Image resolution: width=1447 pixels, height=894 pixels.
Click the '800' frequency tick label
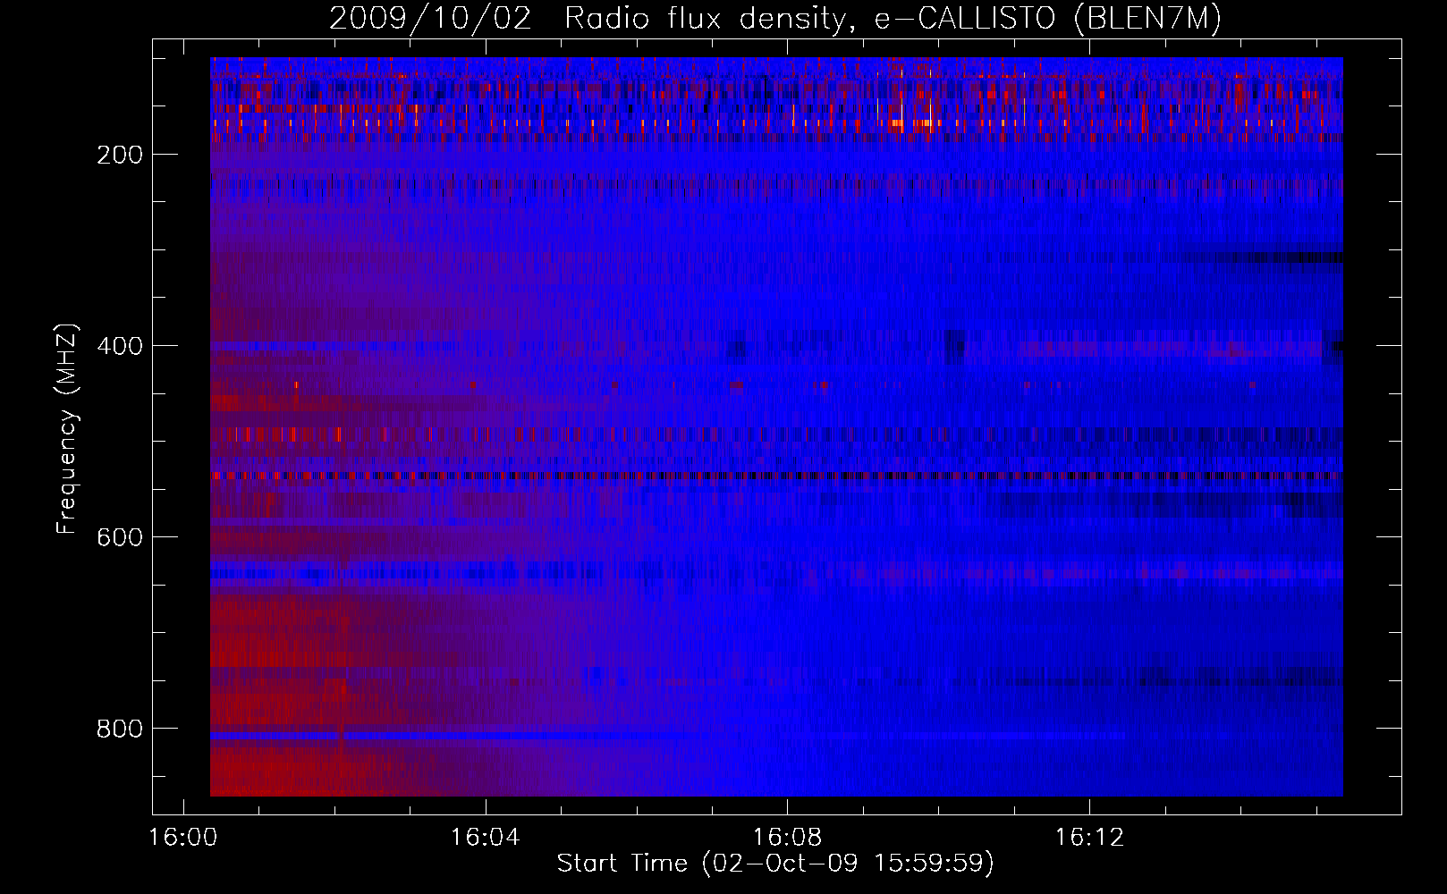(x=120, y=729)
